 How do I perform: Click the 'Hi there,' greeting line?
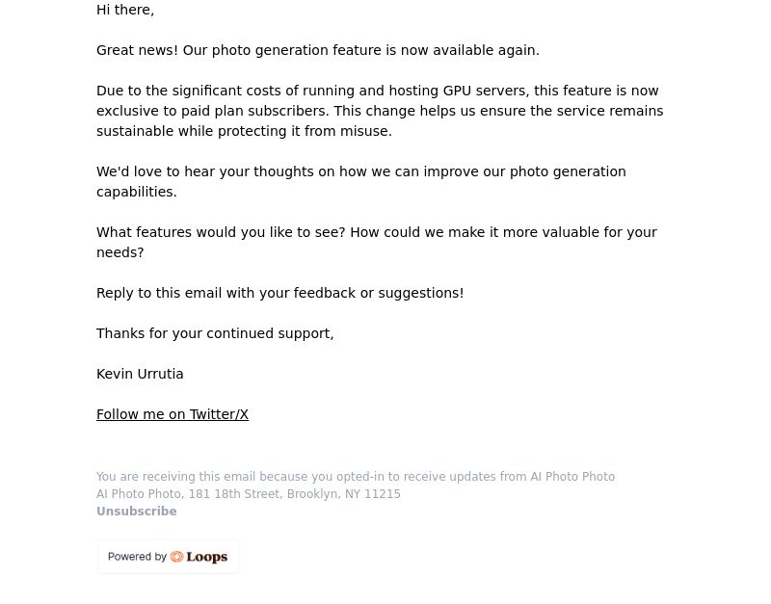point(125,10)
